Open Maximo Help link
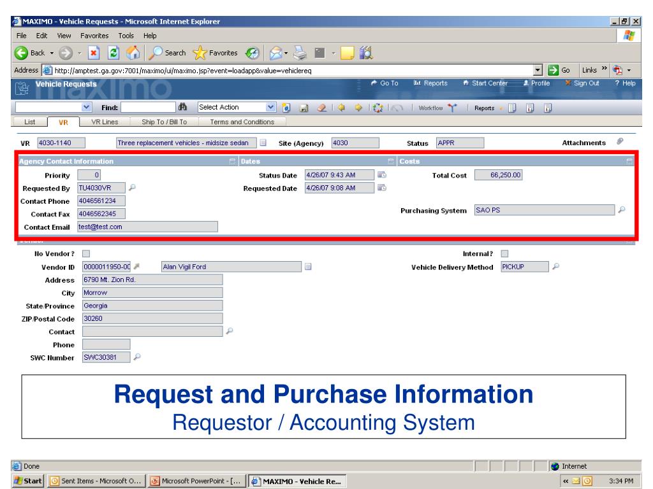 (626, 83)
